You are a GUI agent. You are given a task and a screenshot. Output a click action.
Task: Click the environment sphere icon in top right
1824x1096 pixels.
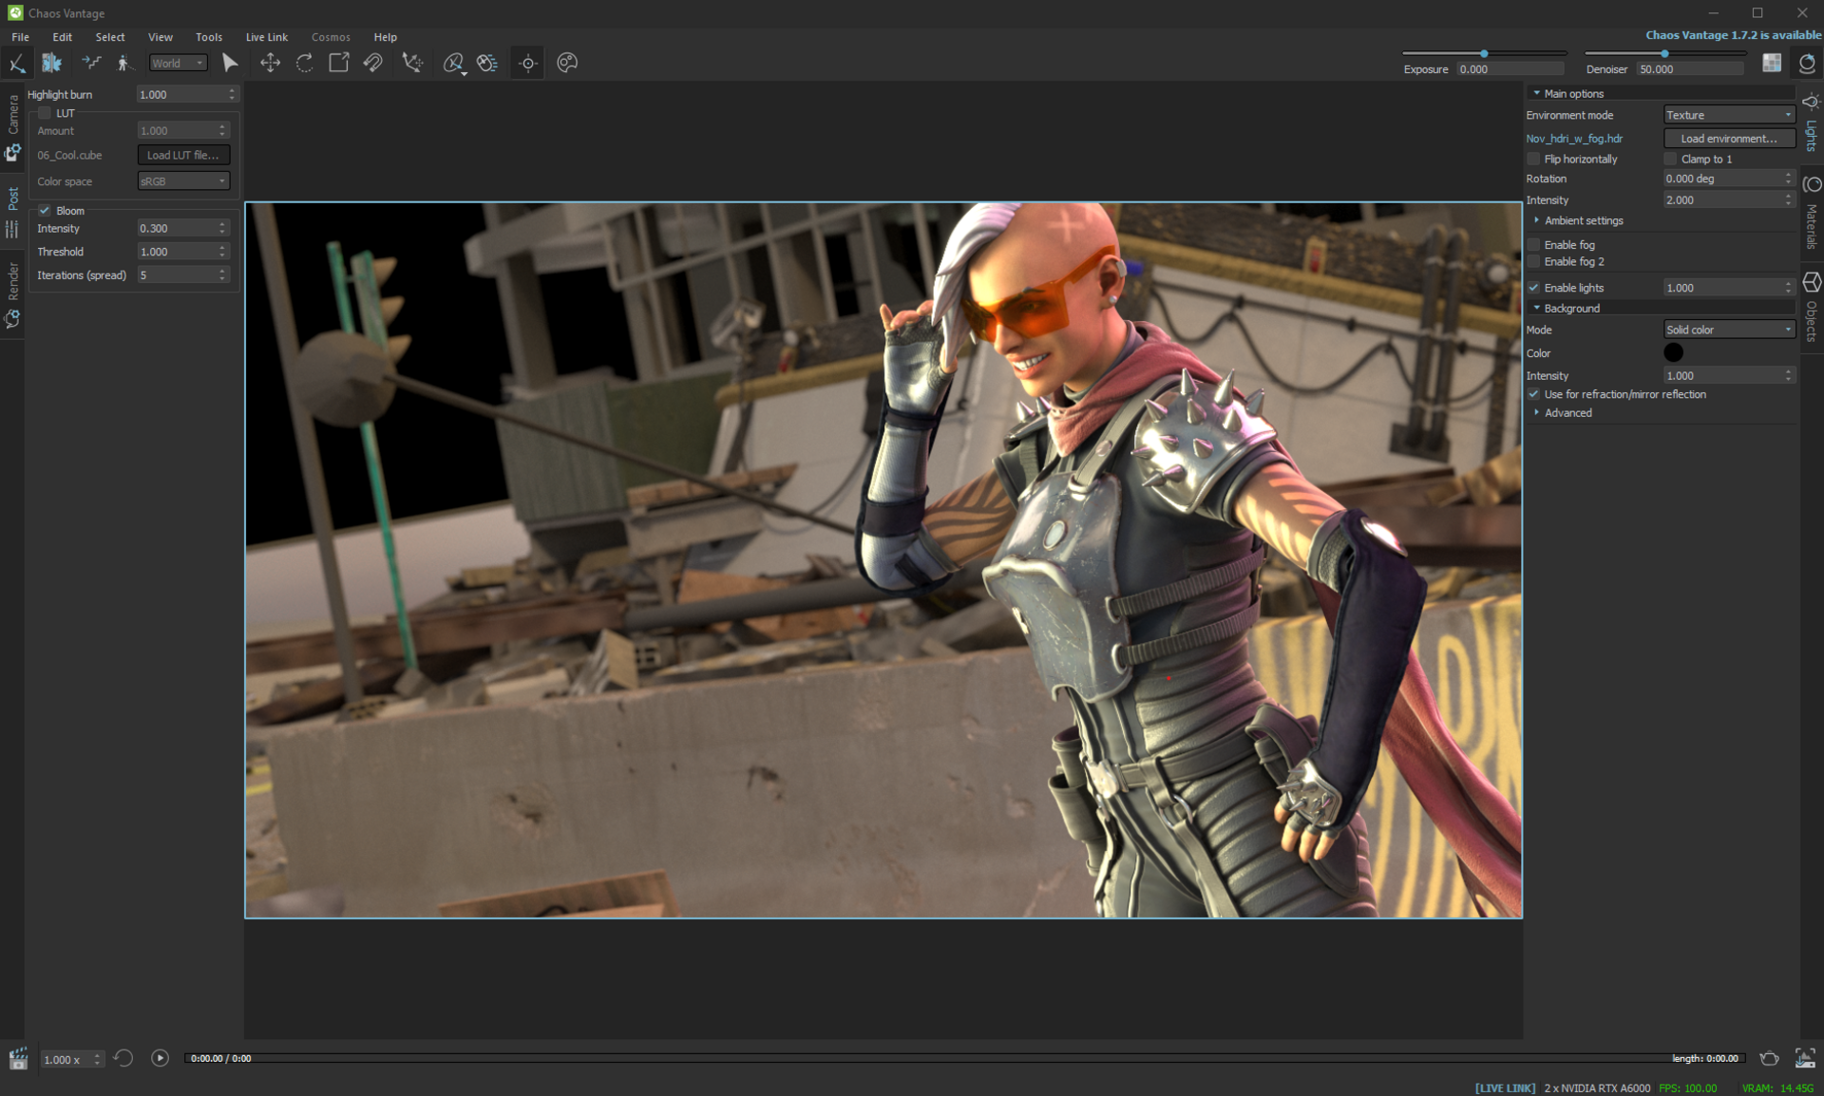click(1807, 63)
